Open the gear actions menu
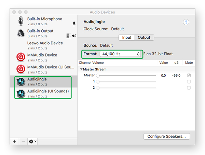The width and height of the screenshot is (205, 155). [x=33, y=141]
